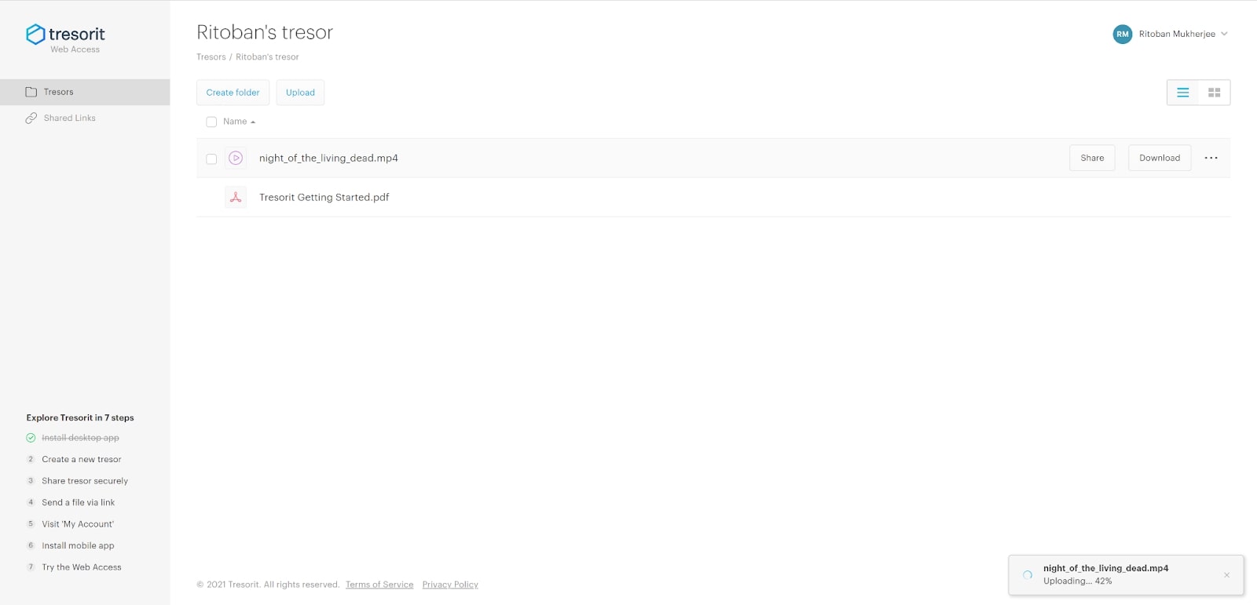
Task: Click the uploading 42% progress indicator
Action: point(1027,574)
